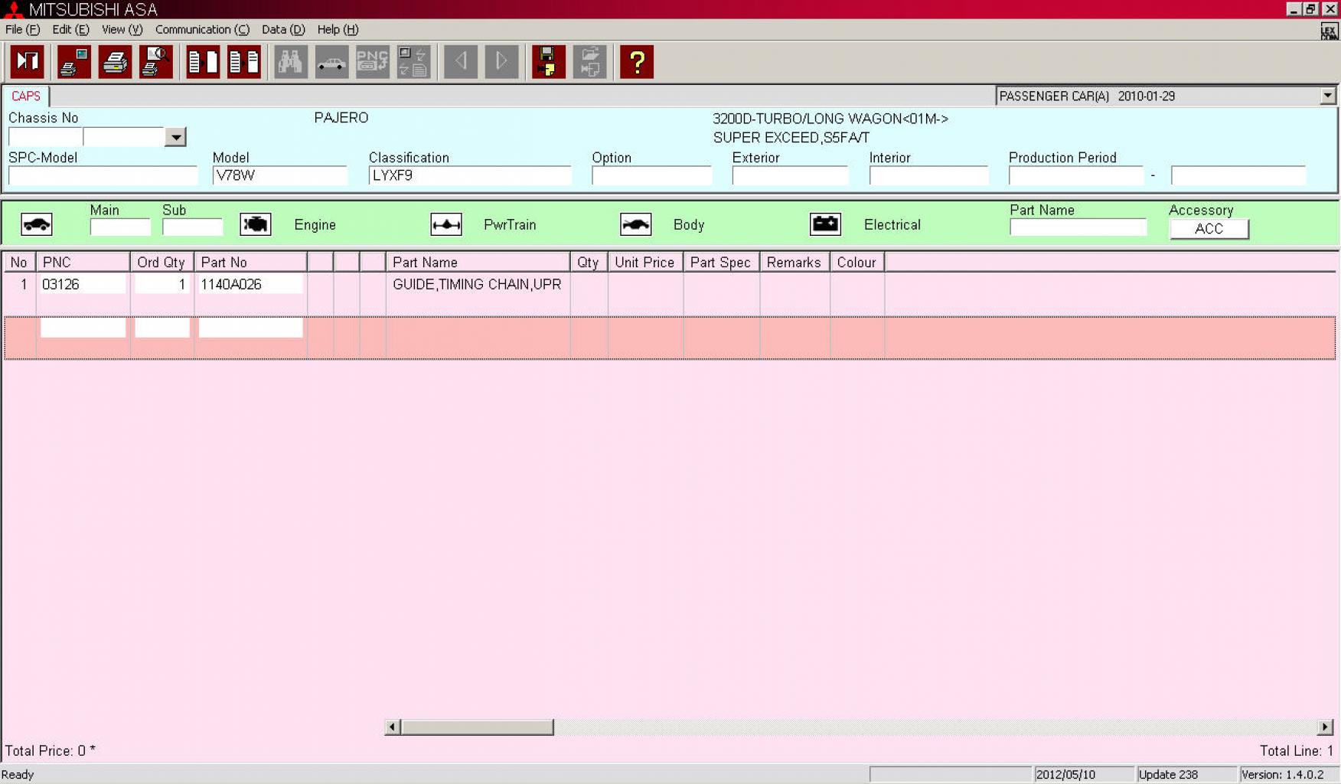Select the PwrTrain group icon
1341x784 pixels.
(x=446, y=224)
